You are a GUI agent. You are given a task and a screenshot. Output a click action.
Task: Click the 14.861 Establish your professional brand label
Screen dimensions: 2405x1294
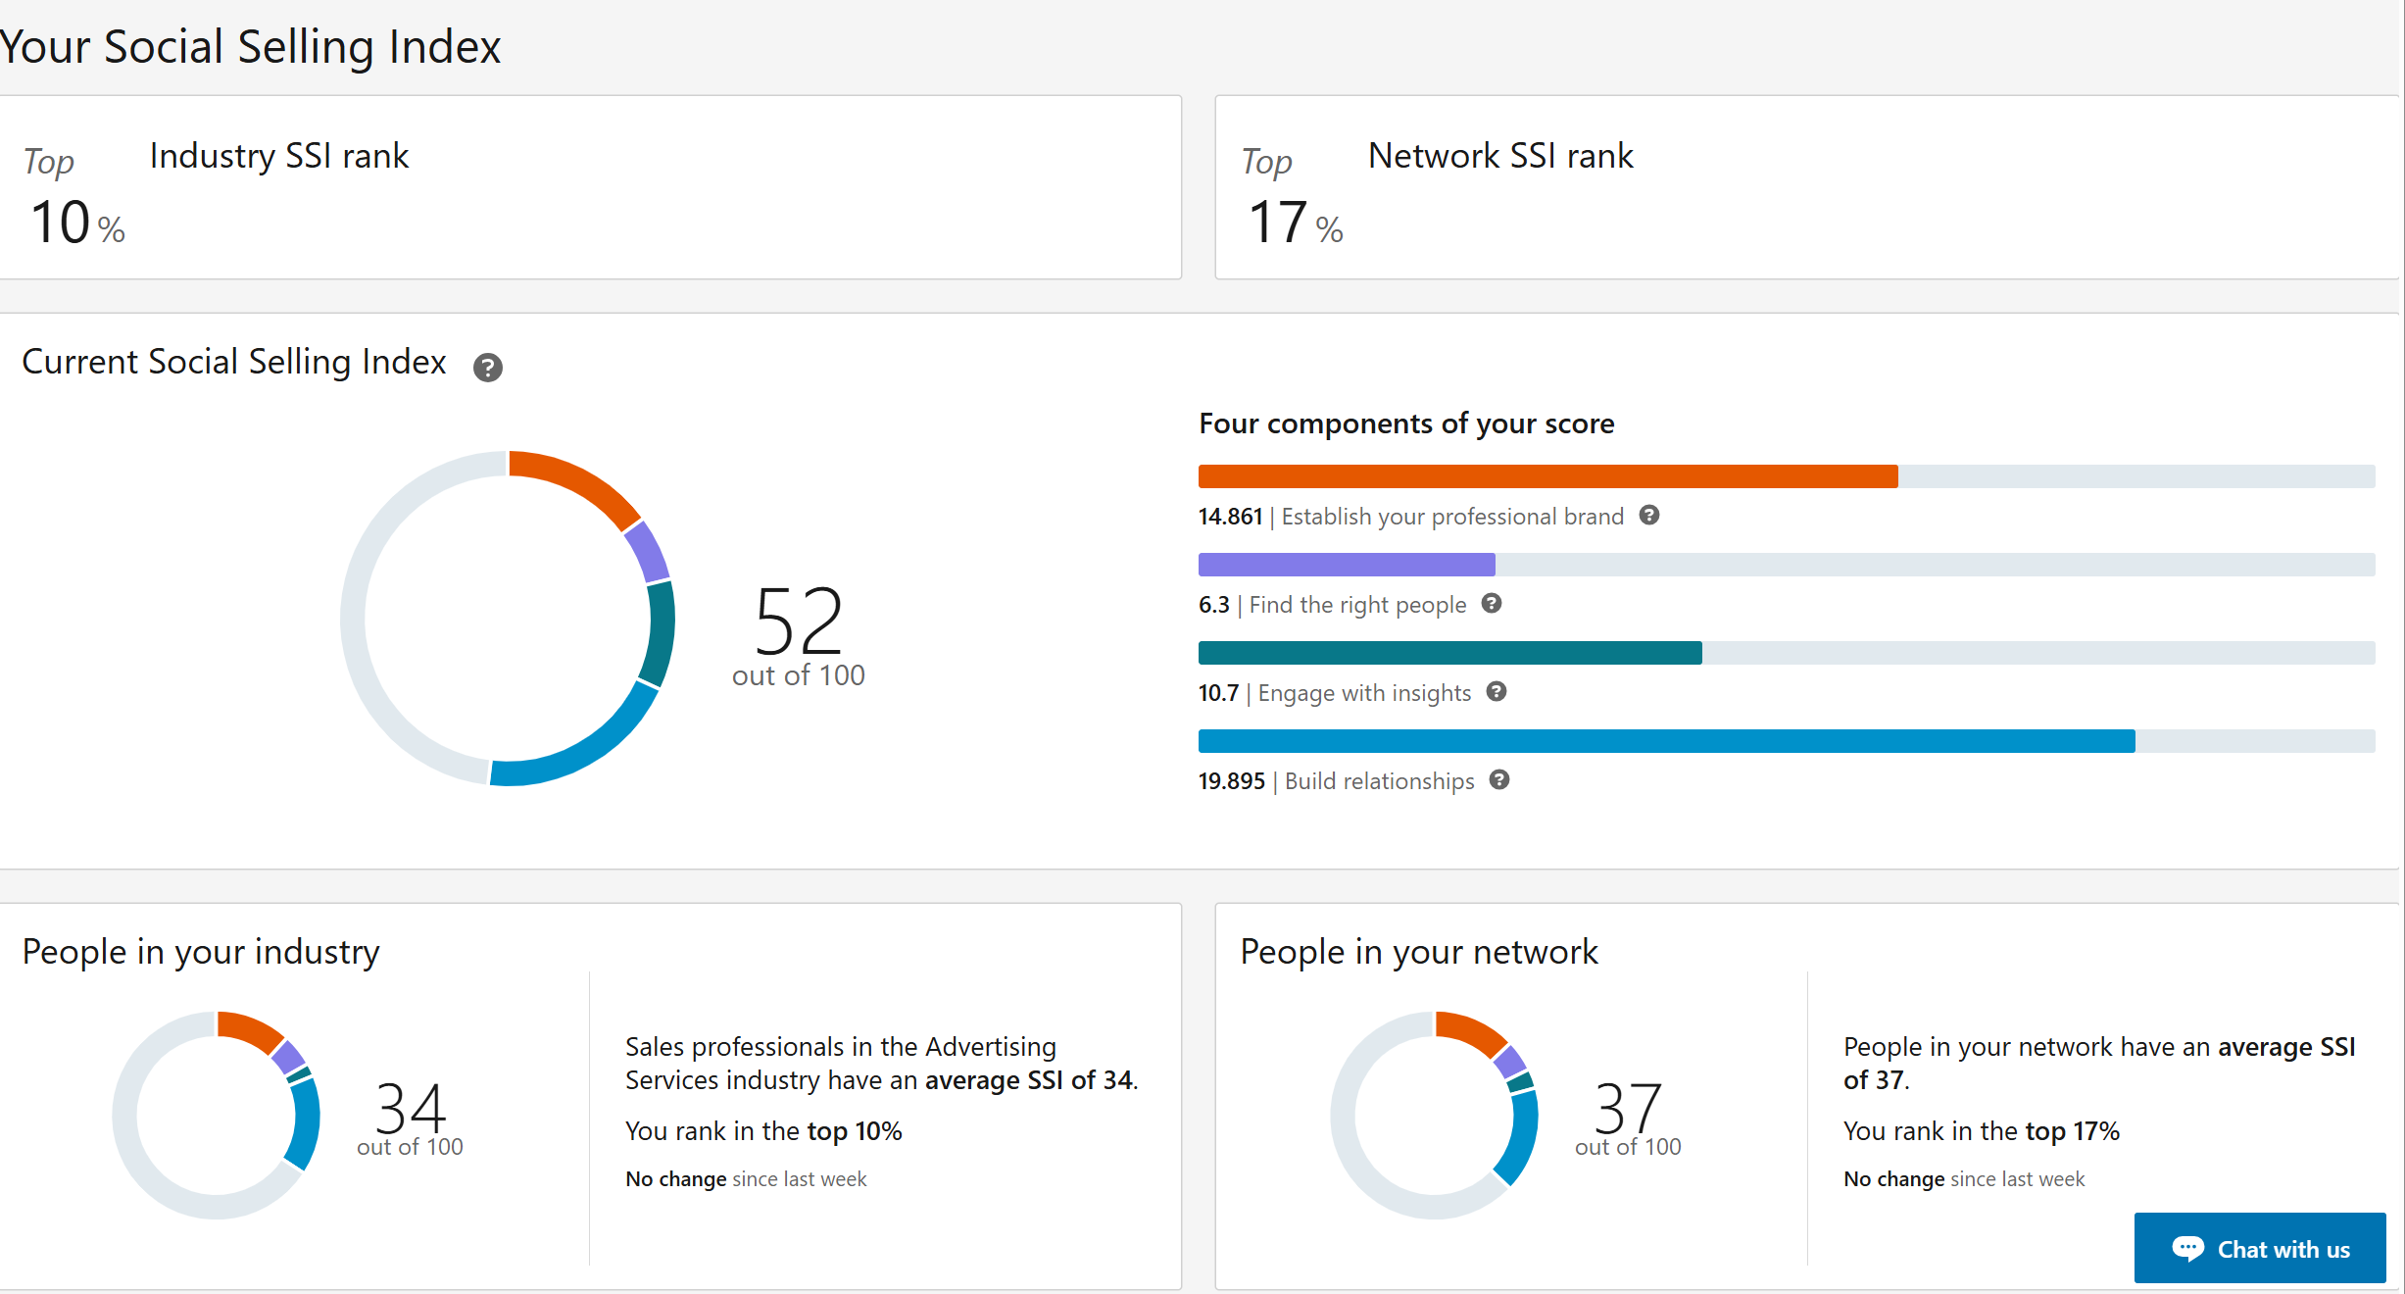coord(1410,517)
